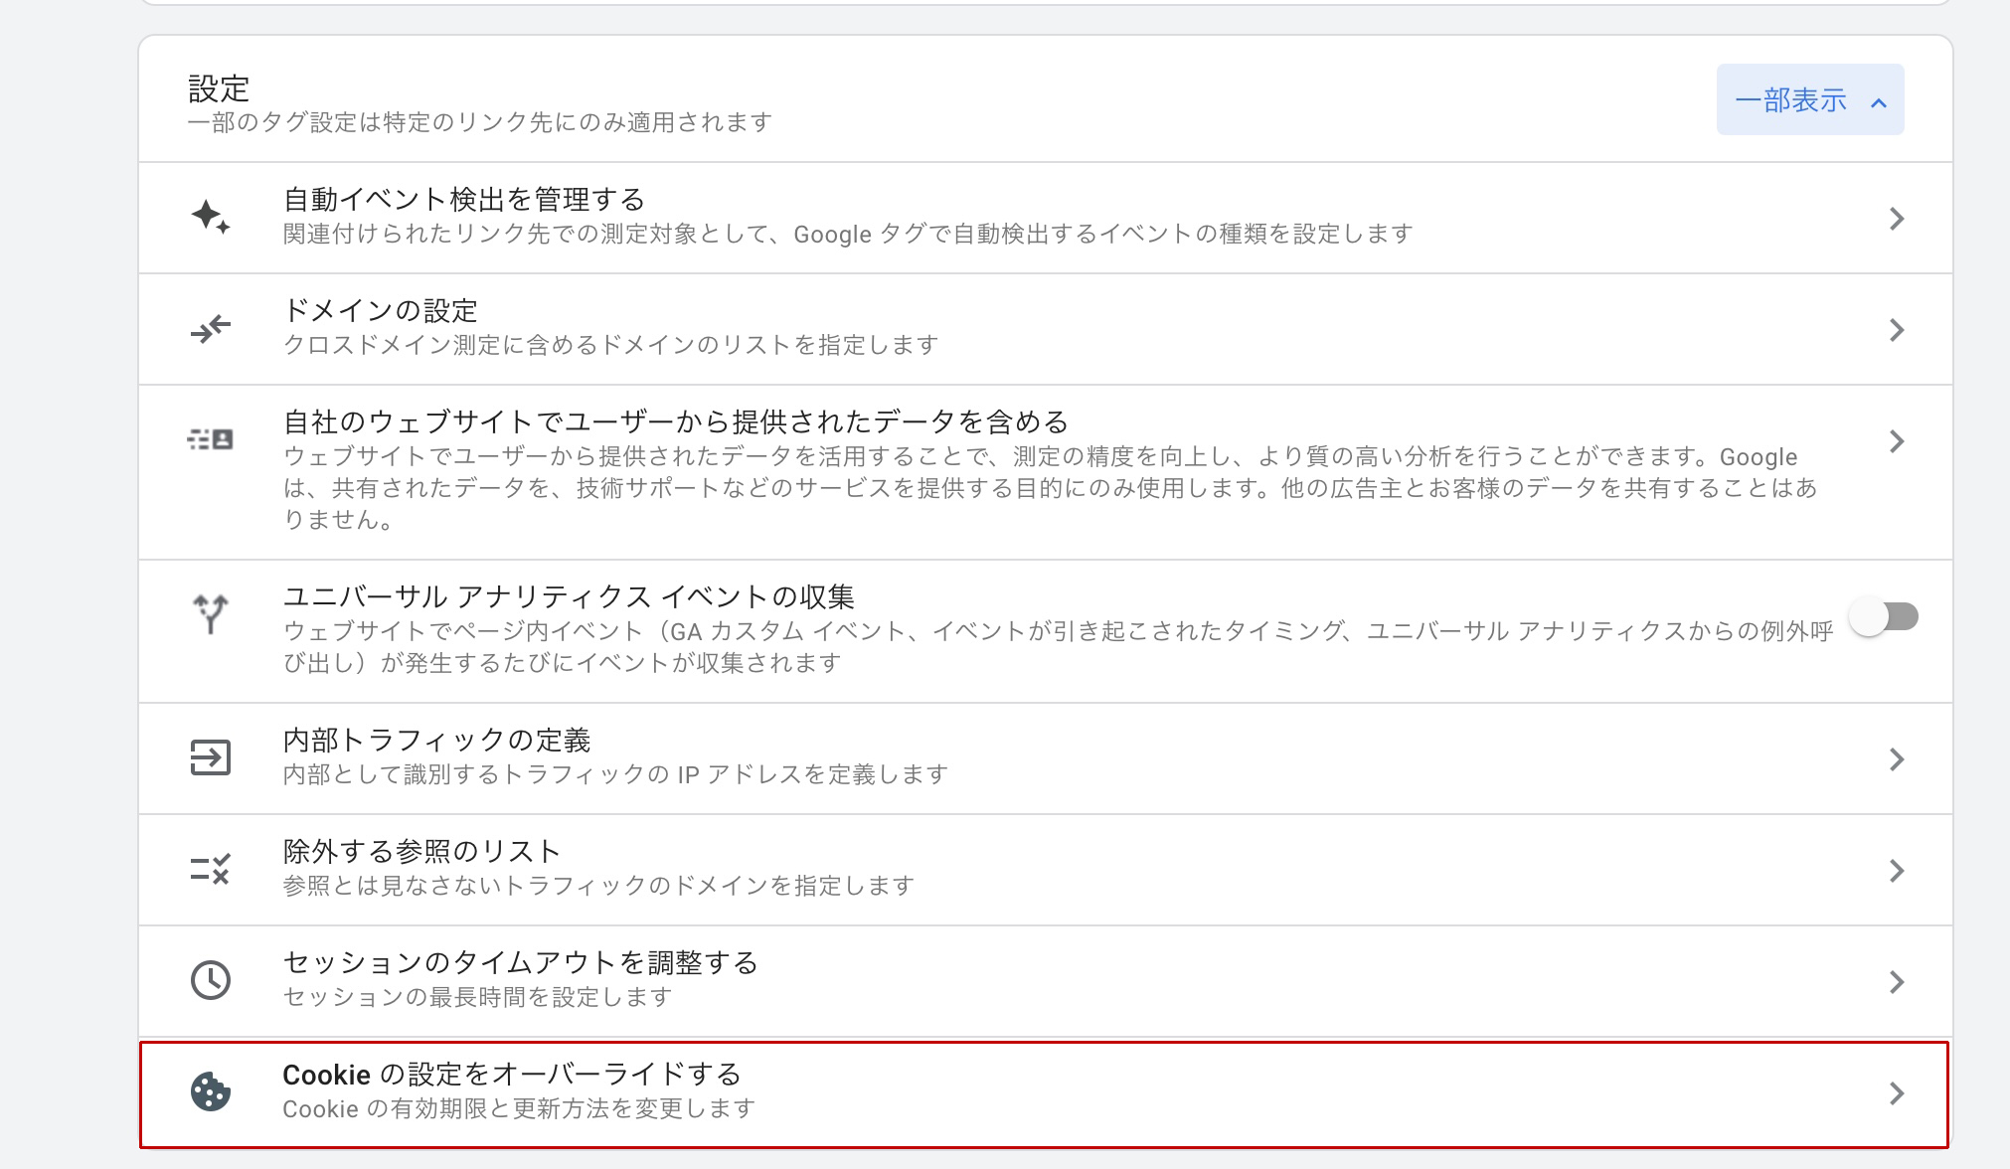
Task: Open 自動イベント検出を管理する via its chevron
Action: [1897, 219]
